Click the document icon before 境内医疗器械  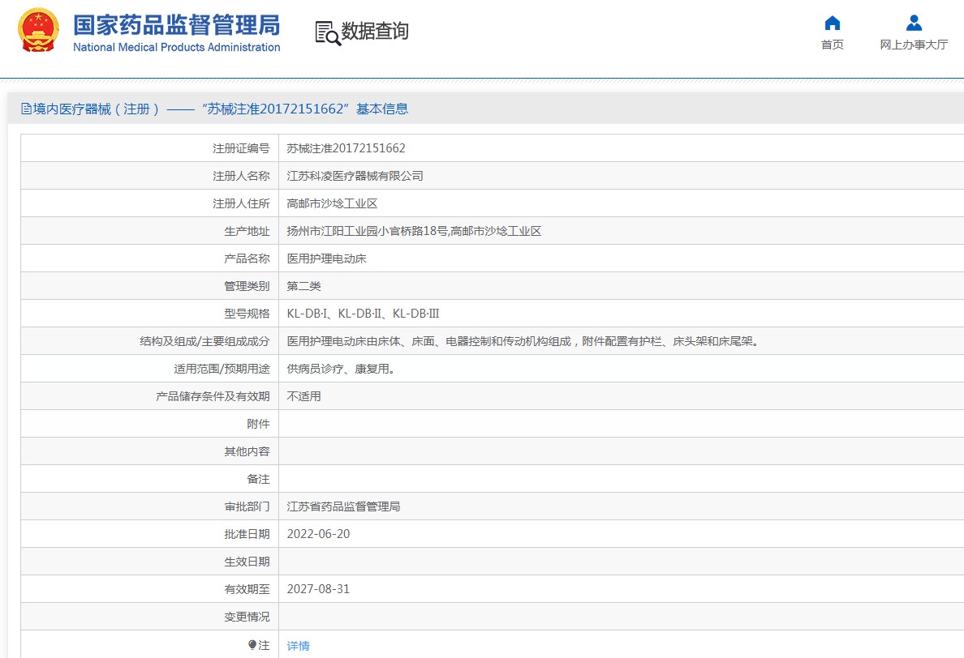tap(27, 109)
